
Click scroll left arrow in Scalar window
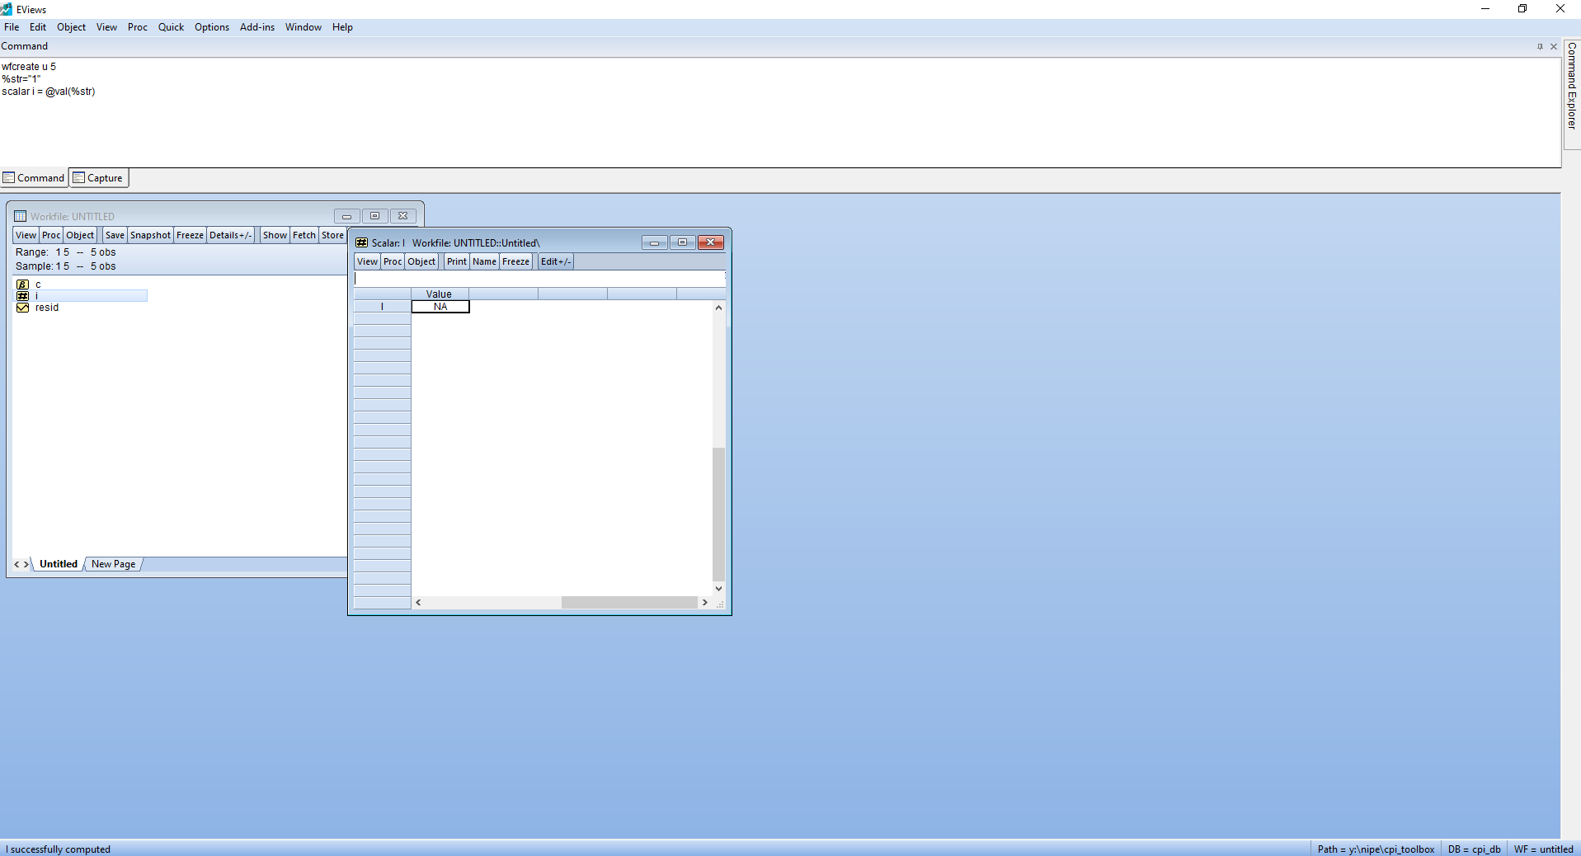(x=419, y=603)
